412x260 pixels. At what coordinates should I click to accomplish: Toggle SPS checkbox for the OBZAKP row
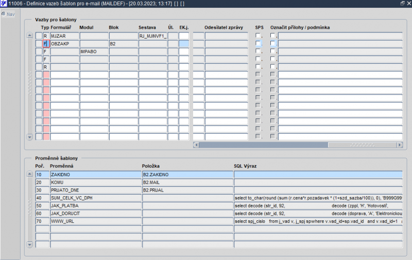258,44
